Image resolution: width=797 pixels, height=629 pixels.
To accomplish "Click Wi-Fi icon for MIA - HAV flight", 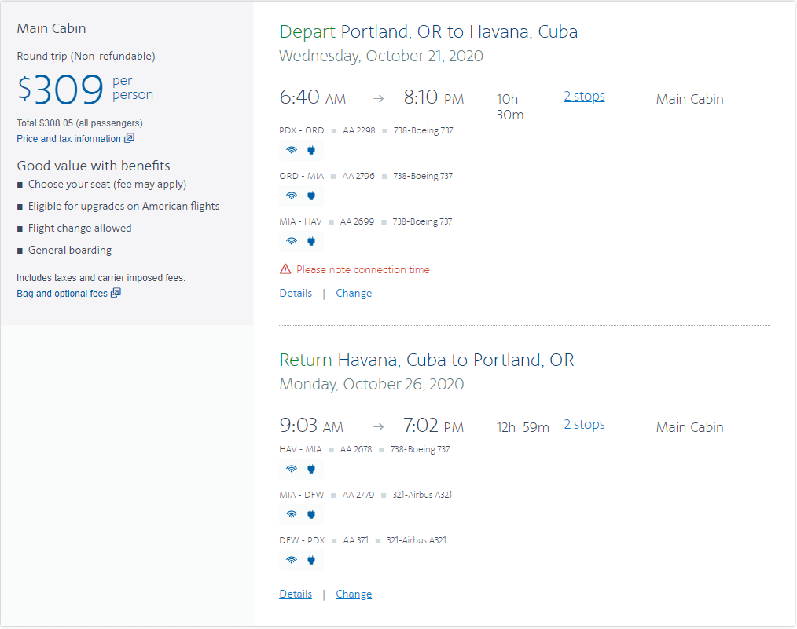I will point(292,241).
